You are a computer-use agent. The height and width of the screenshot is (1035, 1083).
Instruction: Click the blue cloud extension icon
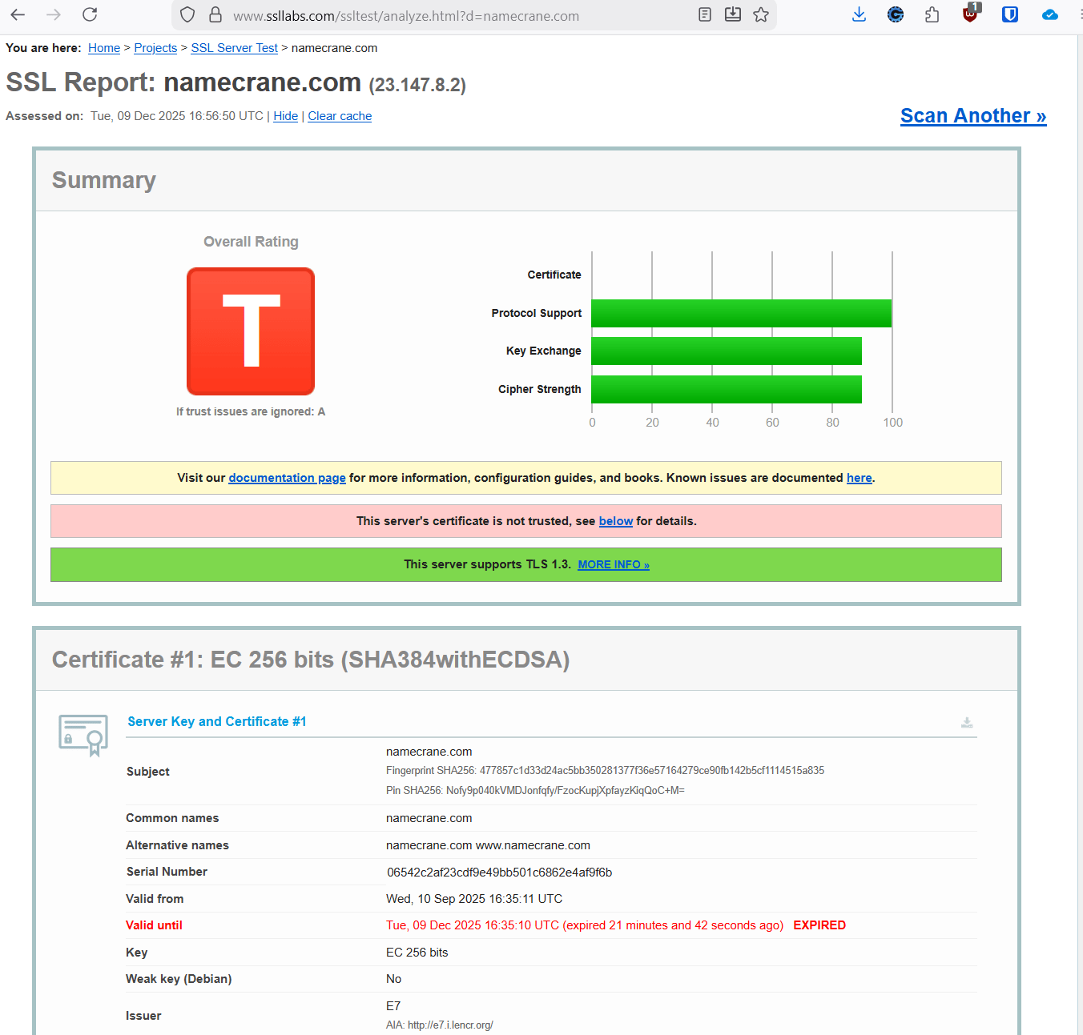1050,14
